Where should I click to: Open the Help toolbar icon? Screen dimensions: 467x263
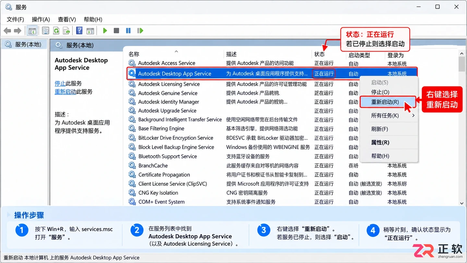[x=79, y=31]
